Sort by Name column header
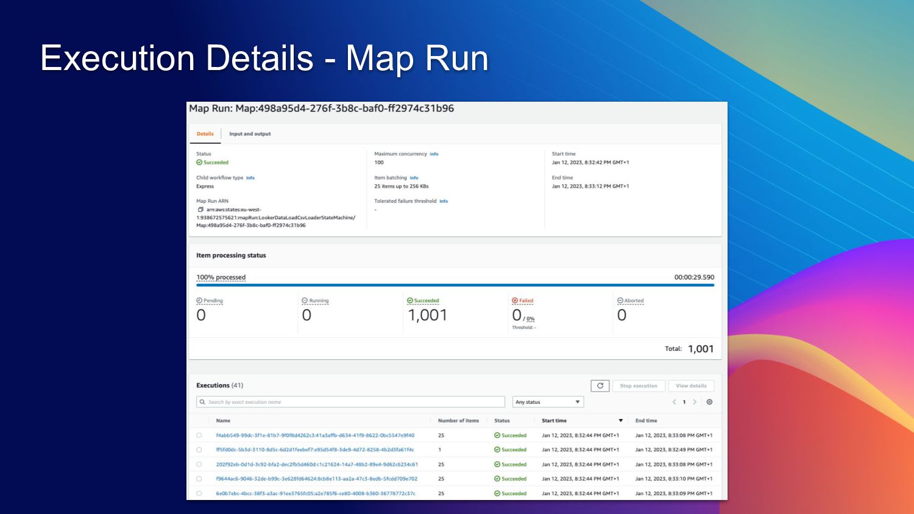 coord(223,421)
